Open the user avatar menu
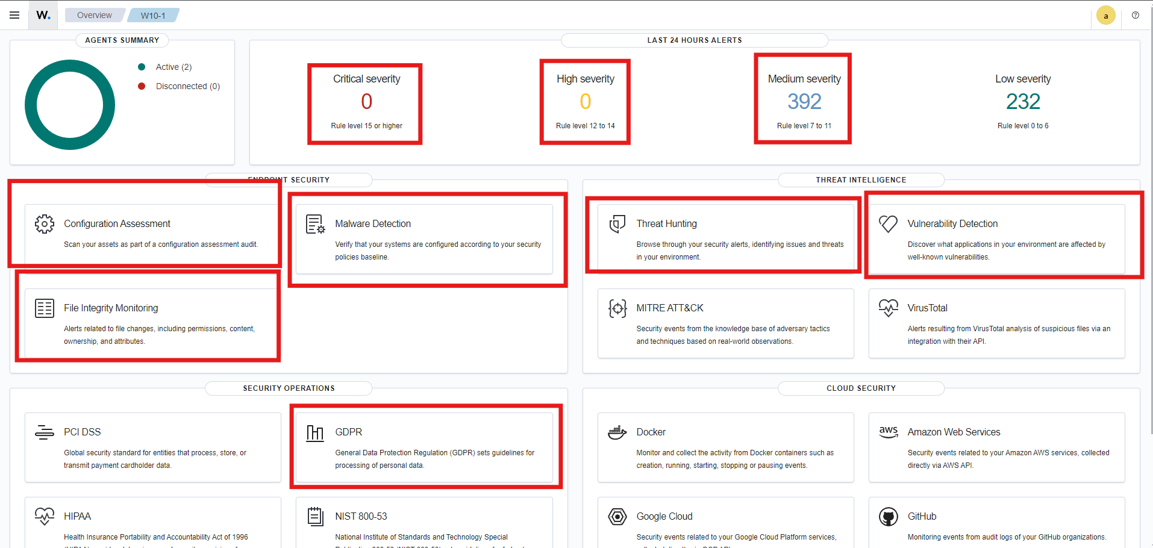 click(1106, 16)
